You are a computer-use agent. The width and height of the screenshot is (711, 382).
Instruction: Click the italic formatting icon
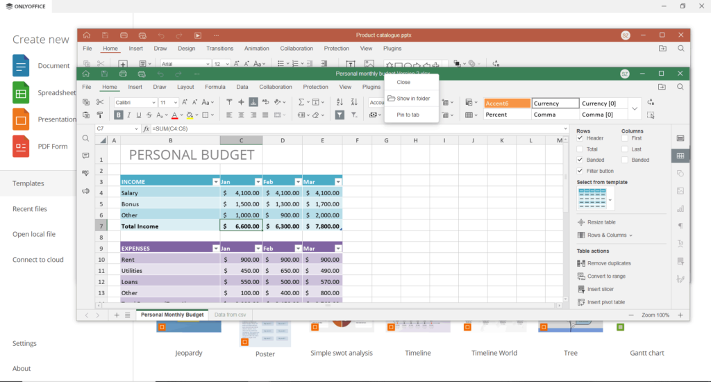coord(128,115)
